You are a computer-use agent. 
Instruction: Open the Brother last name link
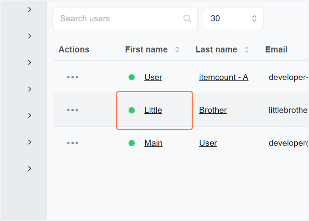(x=213, y=110)
